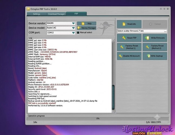Click the Help folder icon
Viewport: 175px width, 135px height.
83,23
